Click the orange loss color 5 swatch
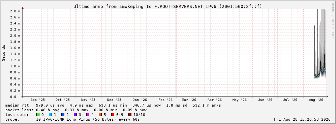This screenshot has width=336, height=124. pyautogui.click(x=100, y=115)
